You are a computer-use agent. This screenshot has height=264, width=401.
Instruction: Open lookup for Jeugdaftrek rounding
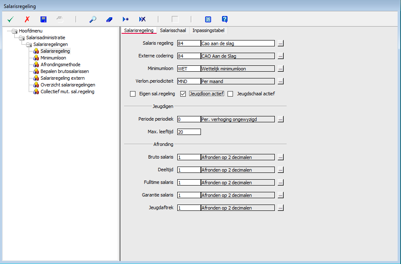tap(281, 207)
